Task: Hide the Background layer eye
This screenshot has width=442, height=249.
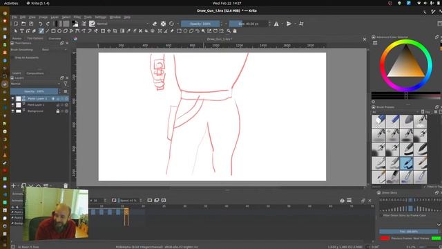Action: pyautogui.click(x=12, y=111)
